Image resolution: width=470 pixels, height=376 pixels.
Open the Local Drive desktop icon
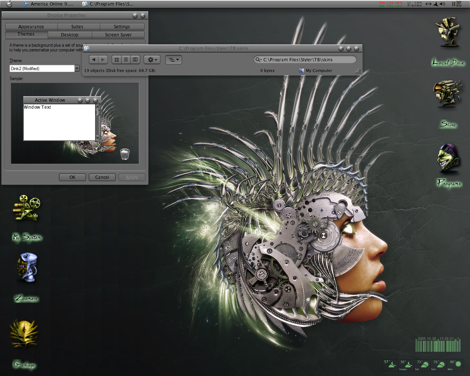tap(448, 32)
